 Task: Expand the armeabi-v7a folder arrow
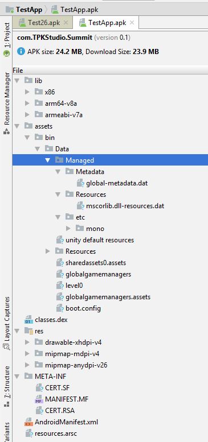(27, 115)
